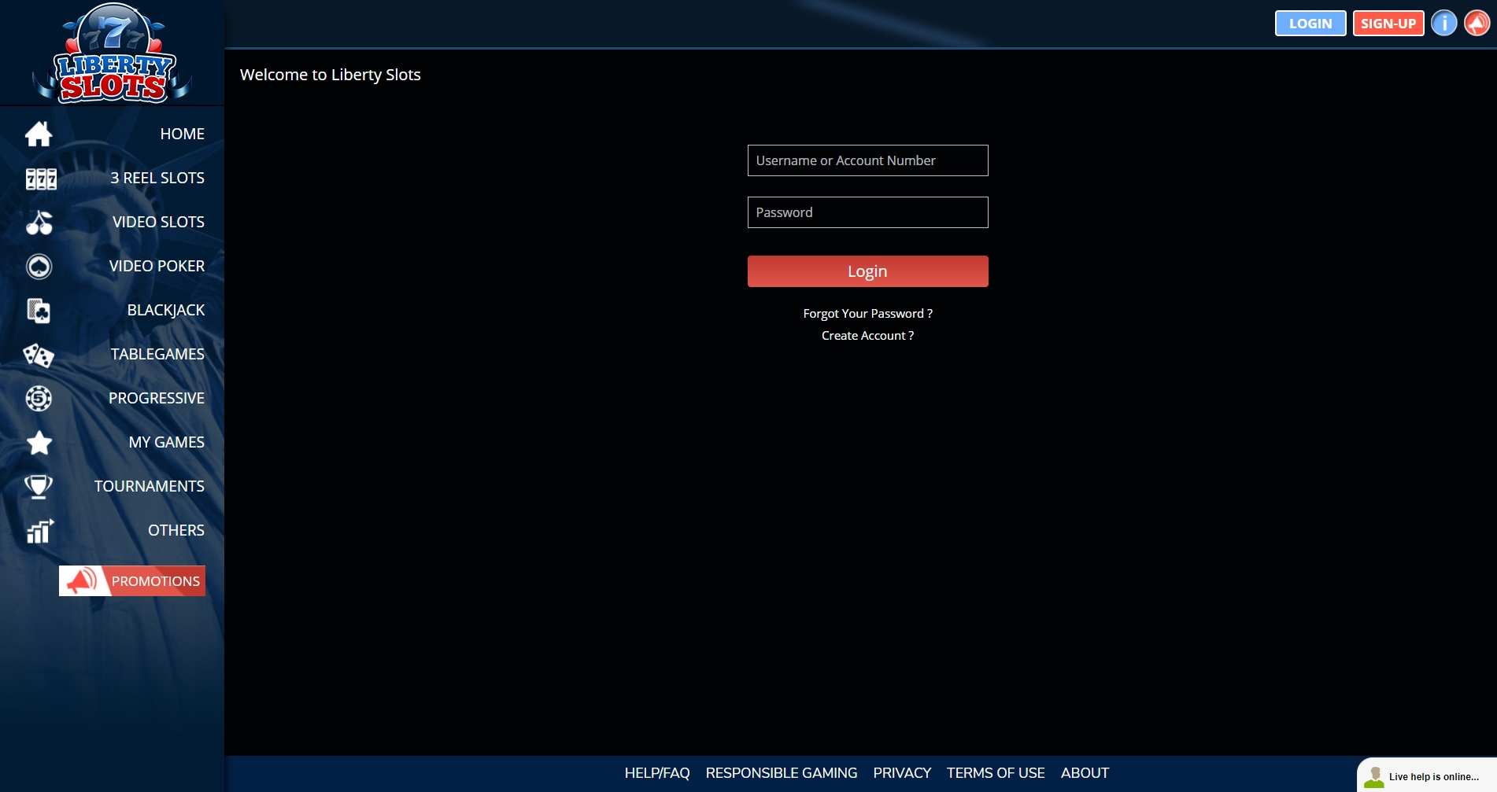Submit the red Login button
The height and width of the screenshot is (792, 1497).
pos(867,271)
